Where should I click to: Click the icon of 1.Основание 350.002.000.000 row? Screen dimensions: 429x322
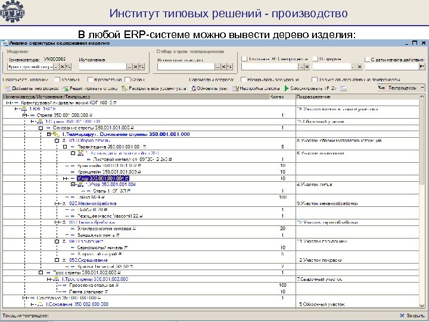pyautogui.click(x=41, y=304)
